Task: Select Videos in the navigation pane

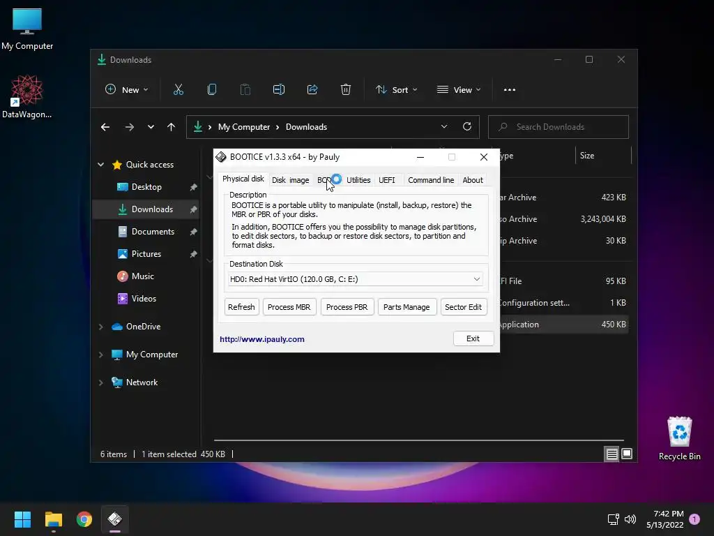Action: (146, 299)
